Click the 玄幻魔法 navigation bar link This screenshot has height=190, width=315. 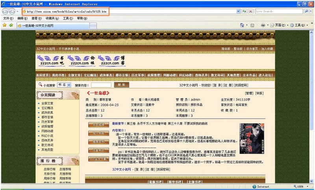click(90, 75)
